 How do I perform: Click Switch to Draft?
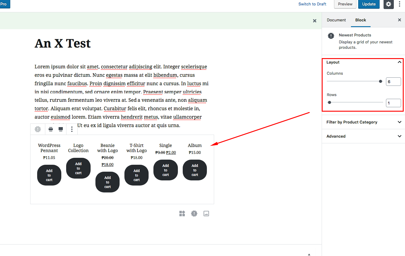coord(312,4)
